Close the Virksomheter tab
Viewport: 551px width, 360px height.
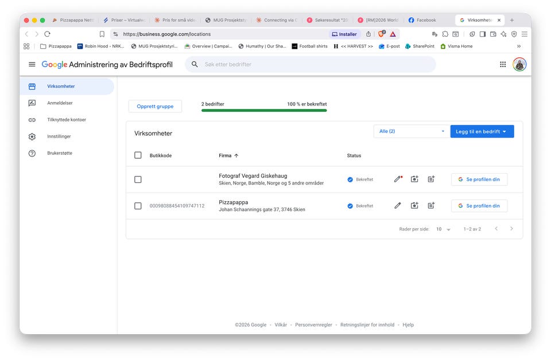pyautogui.click(x=499, y=20)
